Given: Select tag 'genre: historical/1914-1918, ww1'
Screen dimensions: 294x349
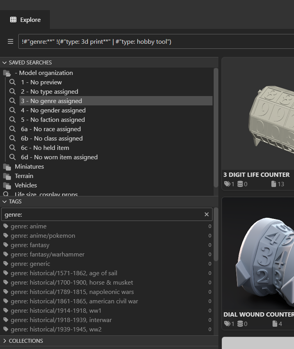Looking at the screenshot, I should 56,310.
